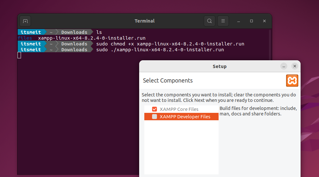
Task: Open a new tab in Terminal
Action: coord(25,21)
